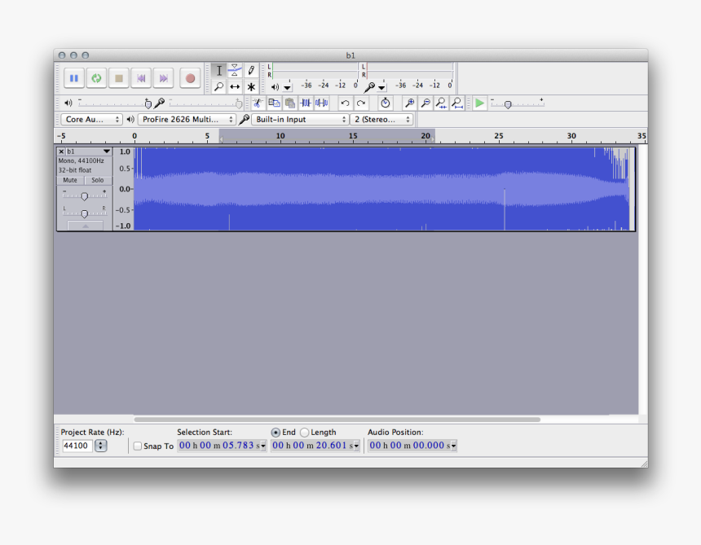Click the Selection Start time field
Screen dimensions: 701x545
(x=218, y=446)
